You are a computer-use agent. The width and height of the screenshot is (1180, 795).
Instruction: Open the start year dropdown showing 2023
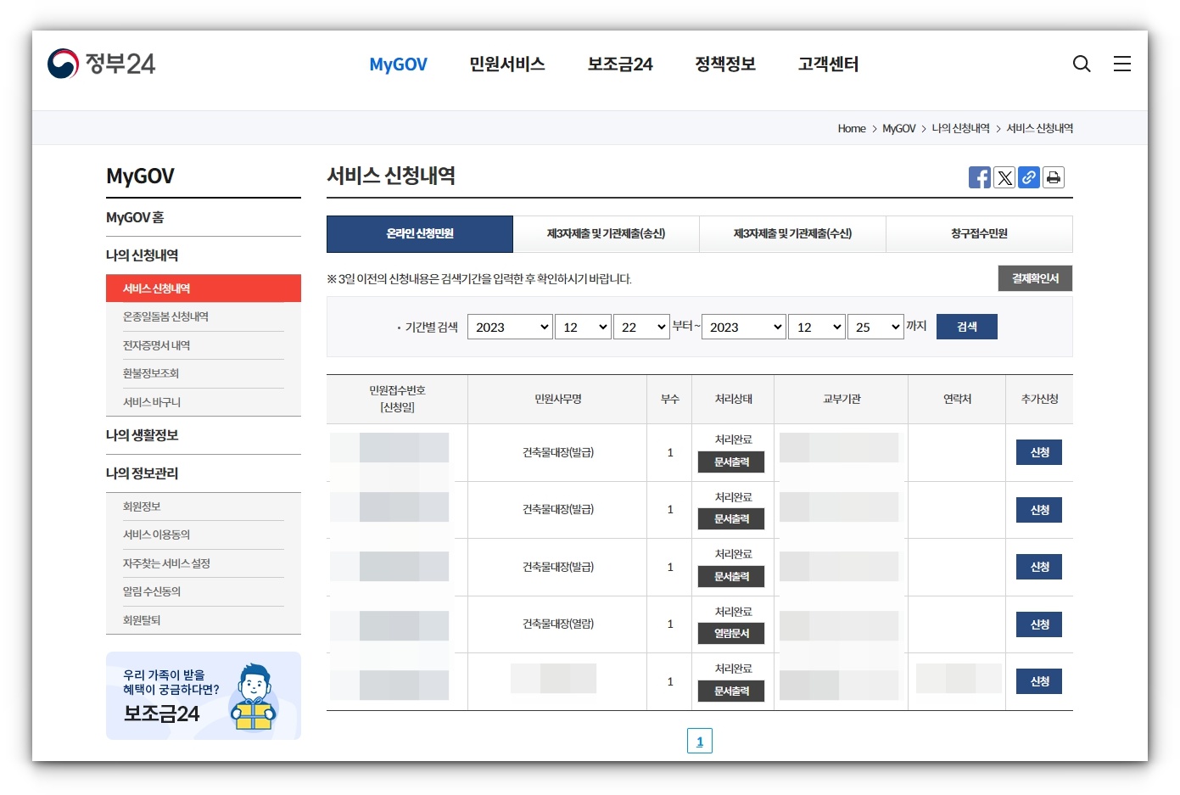[x=509, y=327]
